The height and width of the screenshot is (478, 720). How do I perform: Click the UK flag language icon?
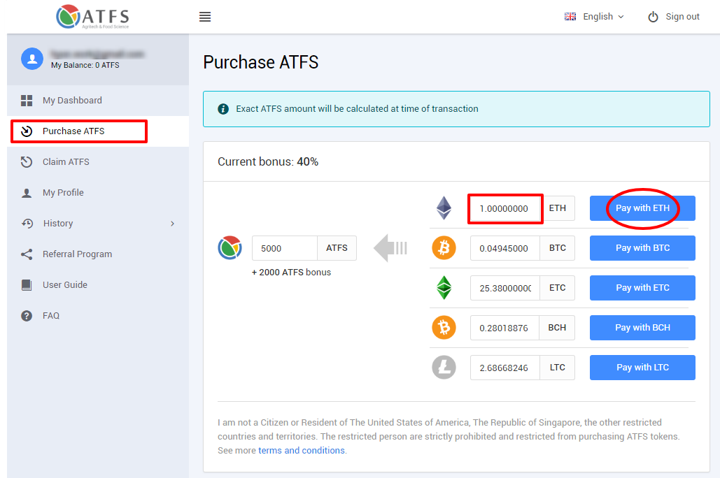(x=570, y=17)
